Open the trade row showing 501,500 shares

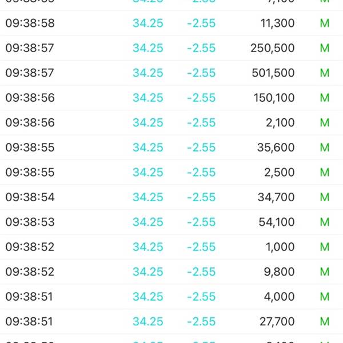click(171, 73)
